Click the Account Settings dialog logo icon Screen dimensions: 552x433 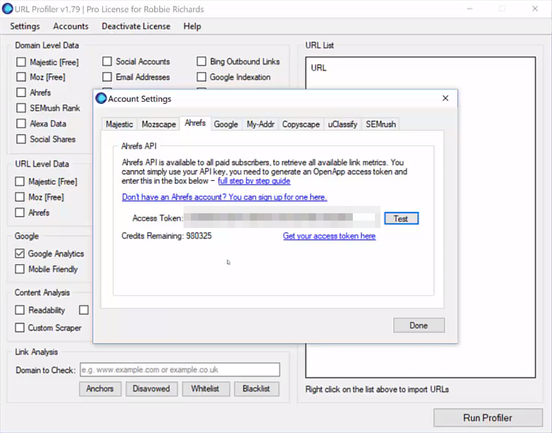pyautogui.click(x=101, y=98)
